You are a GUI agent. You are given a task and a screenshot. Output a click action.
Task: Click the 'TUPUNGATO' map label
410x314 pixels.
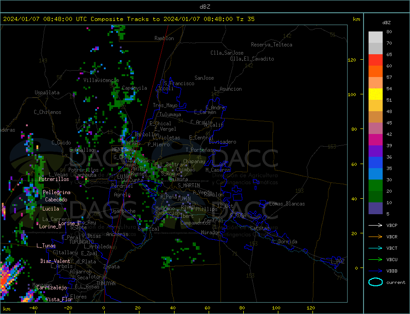82,242
